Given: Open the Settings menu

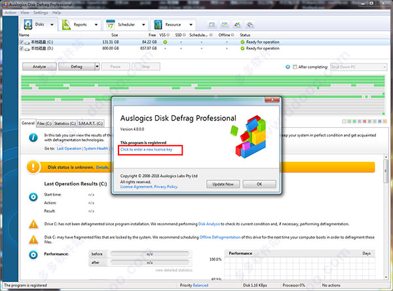Looking at the screenshot, I should (40, 12).
